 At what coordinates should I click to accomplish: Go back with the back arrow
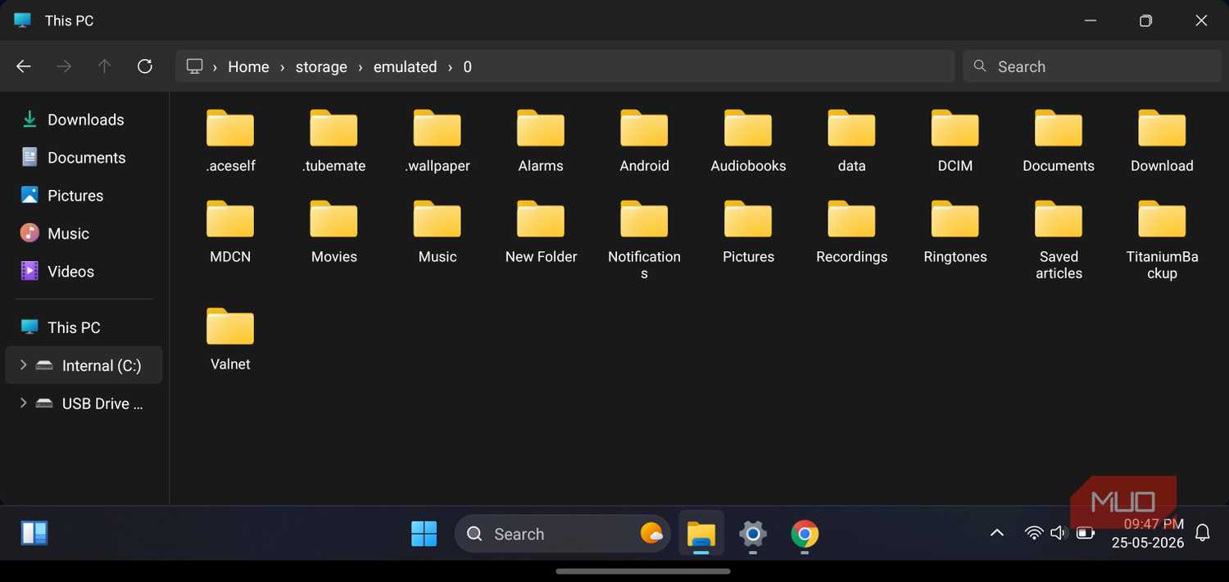(x=24, y=66)
